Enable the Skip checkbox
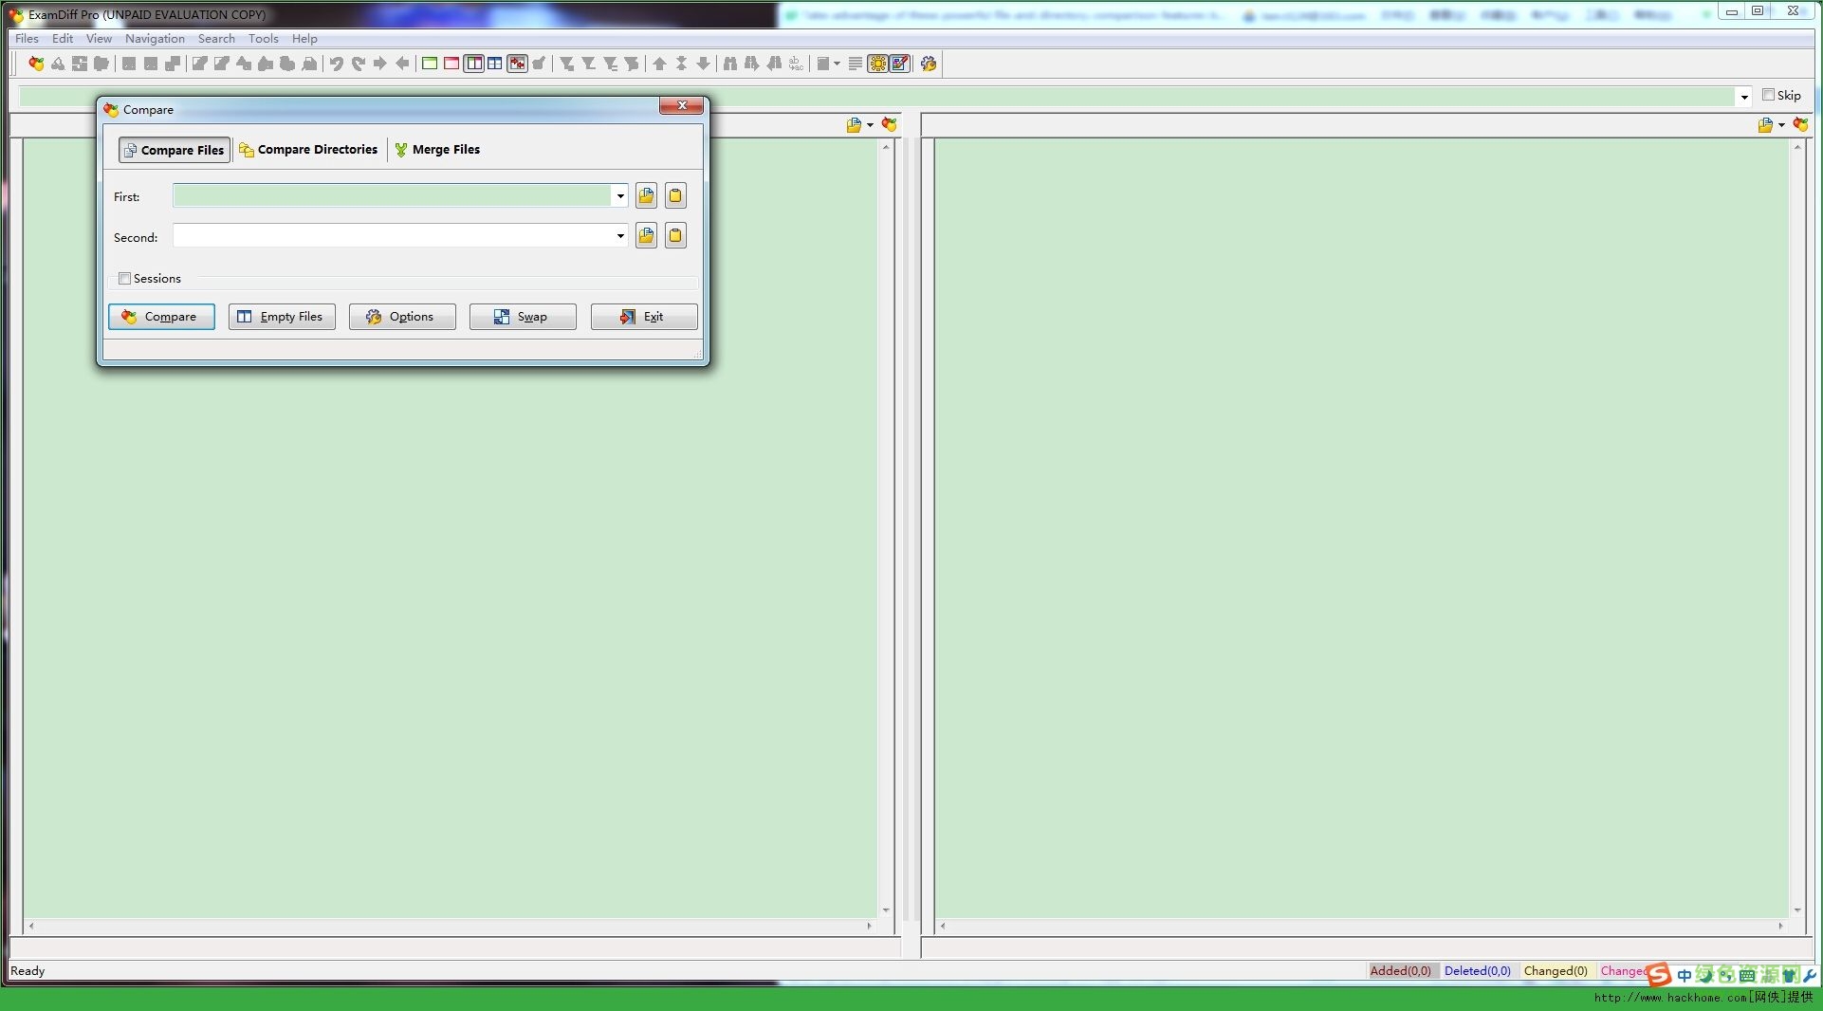This screenshot has height=1011, width=1823. 1768,95
